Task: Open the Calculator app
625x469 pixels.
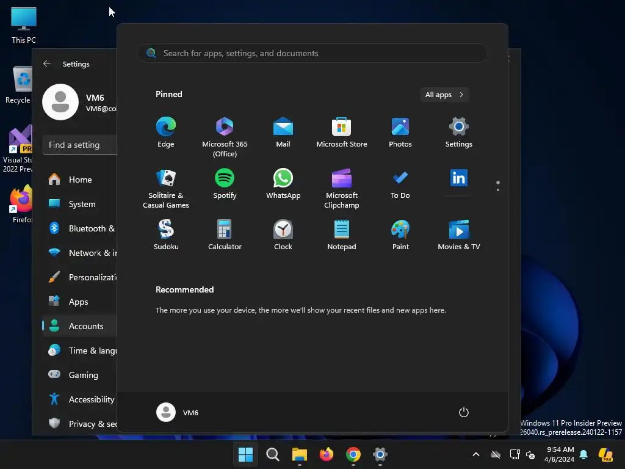Action: [225, 235]
